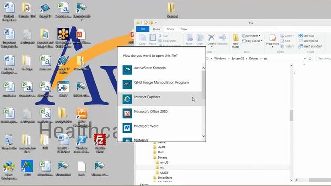Select the FileZilla desktop shortcut
The height and width of the screenshot is (186, 331).
pyautogui.click(x=100, y=143)
